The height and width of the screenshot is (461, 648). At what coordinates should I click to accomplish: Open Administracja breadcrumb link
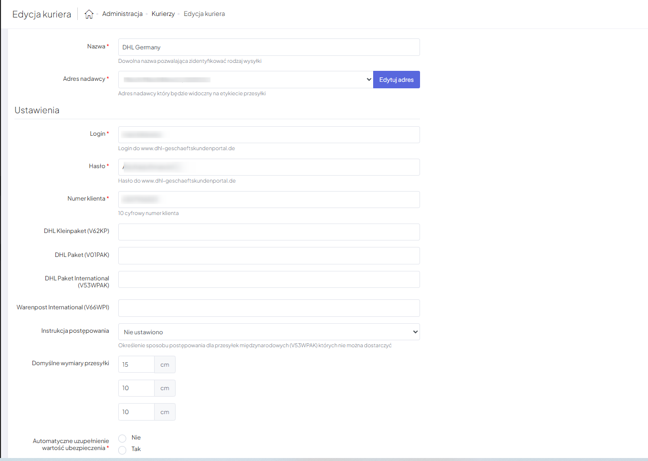tap(122, 14)
